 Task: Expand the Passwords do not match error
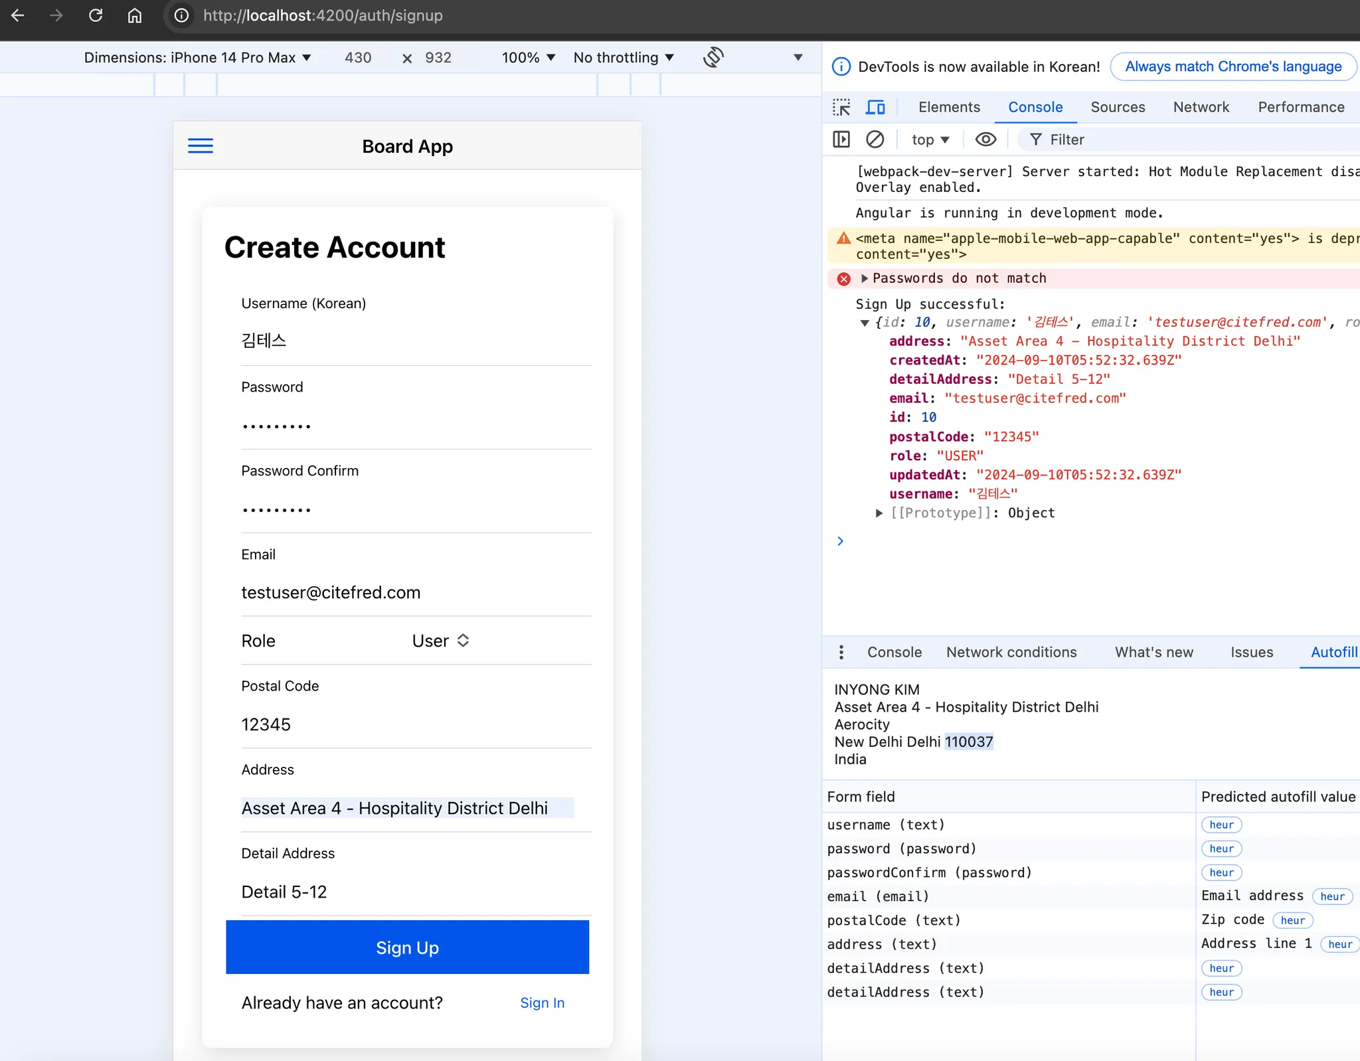coord(865,279)
